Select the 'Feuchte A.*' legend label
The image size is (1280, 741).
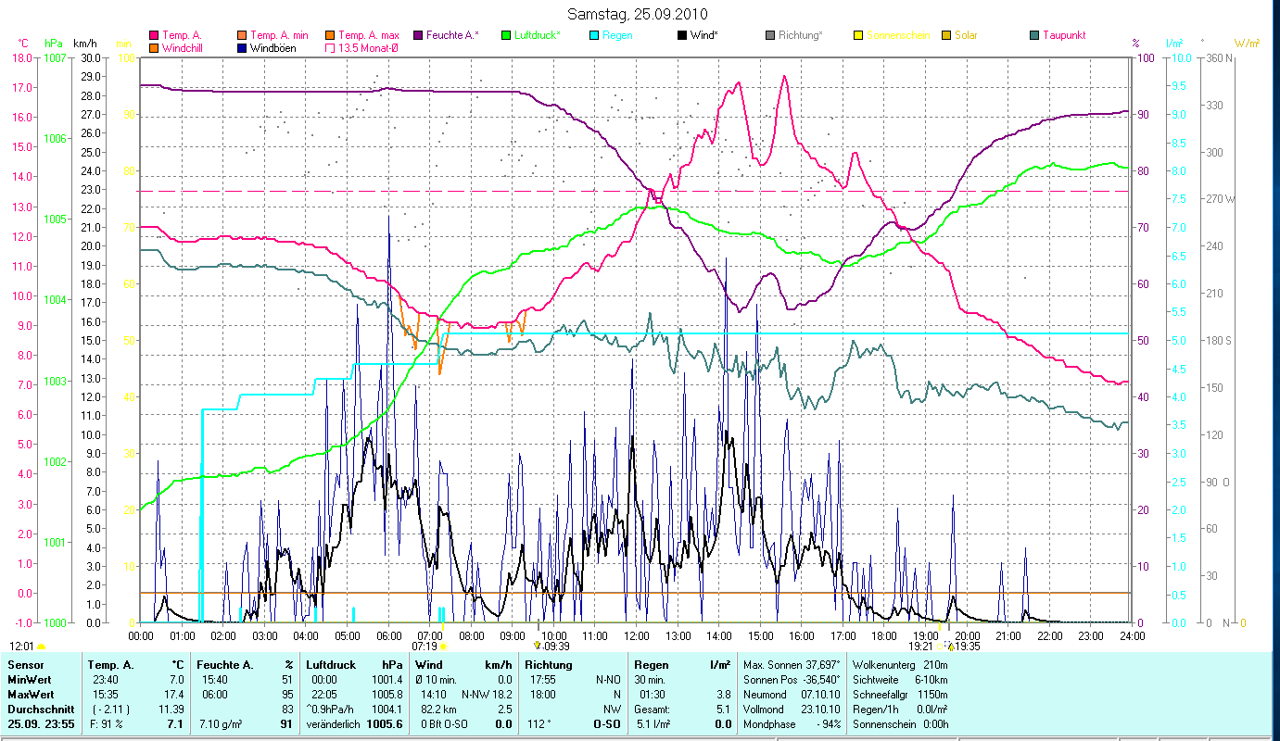[453, 35]
